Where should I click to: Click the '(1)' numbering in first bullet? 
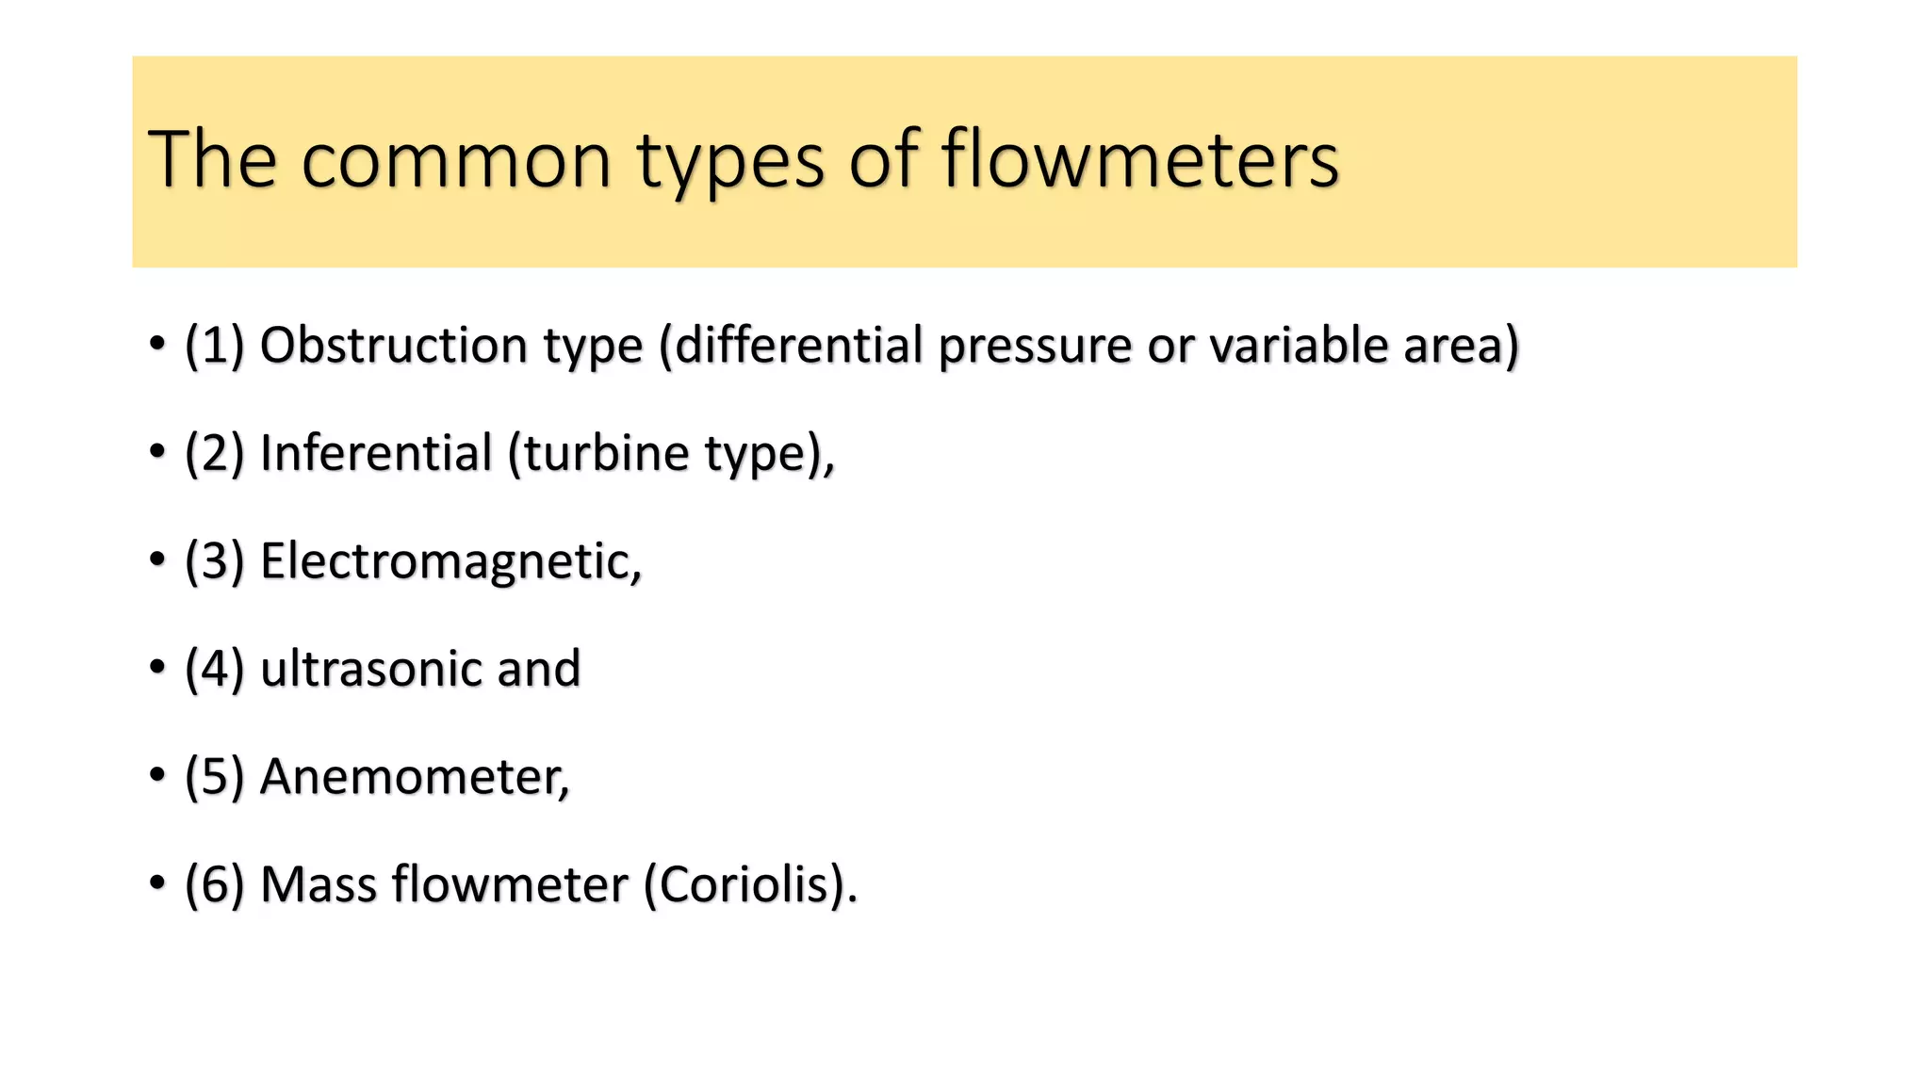215,346
